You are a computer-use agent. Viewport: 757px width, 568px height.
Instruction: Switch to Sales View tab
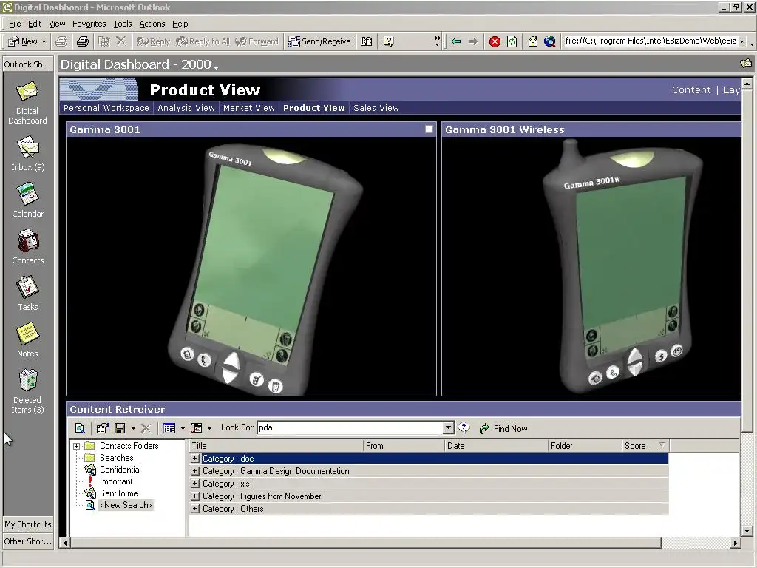click(x=376, y=108)
